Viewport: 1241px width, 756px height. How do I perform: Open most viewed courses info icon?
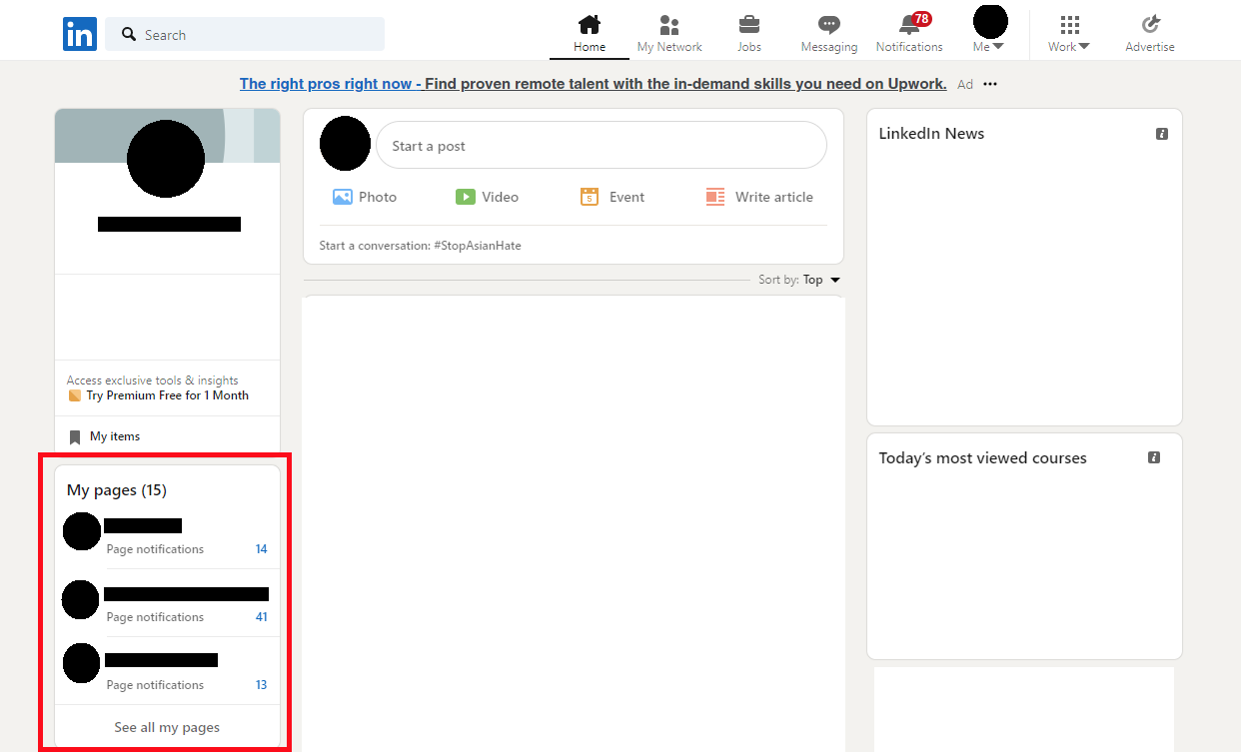(1154, 457)
